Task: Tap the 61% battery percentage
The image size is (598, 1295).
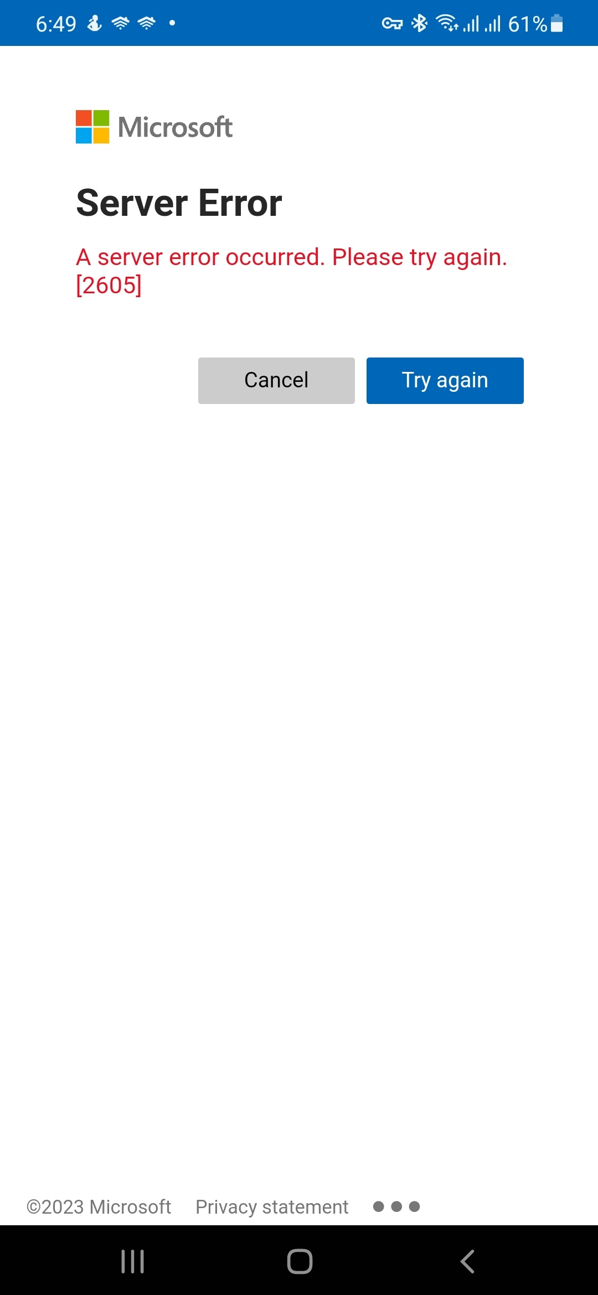Action: coord(528,24)
